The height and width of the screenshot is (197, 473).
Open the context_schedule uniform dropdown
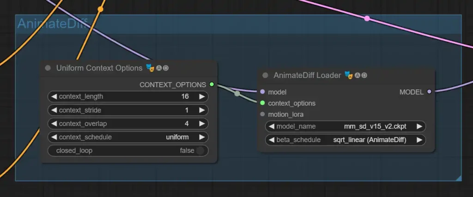click(177, 137)
